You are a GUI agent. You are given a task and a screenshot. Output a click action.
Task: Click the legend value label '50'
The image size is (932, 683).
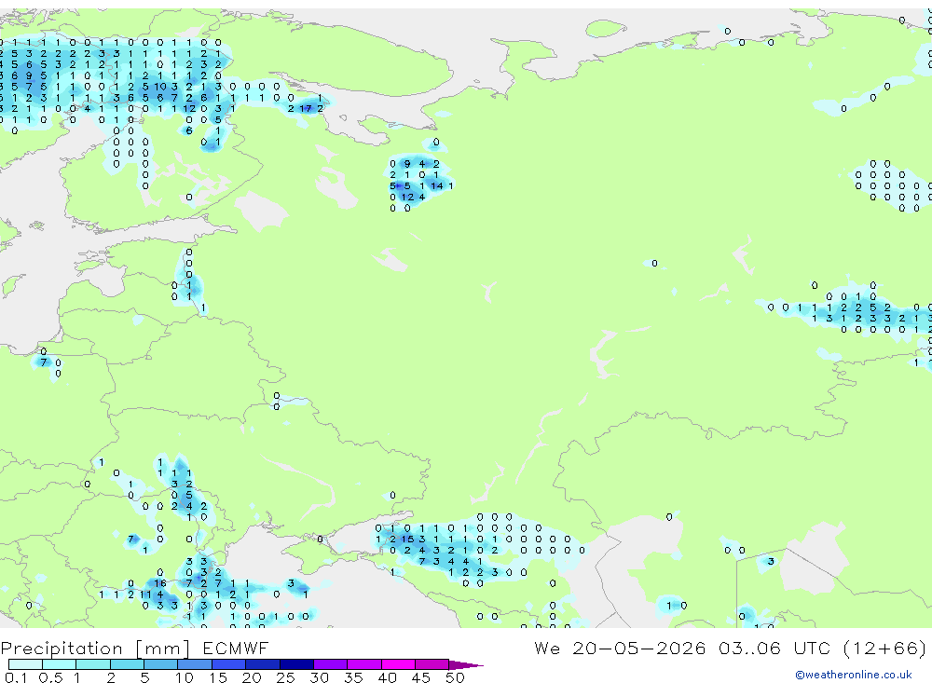455,677
